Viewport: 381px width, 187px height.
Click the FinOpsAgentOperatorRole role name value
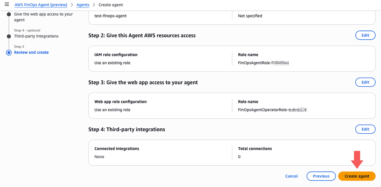(273, 110)
